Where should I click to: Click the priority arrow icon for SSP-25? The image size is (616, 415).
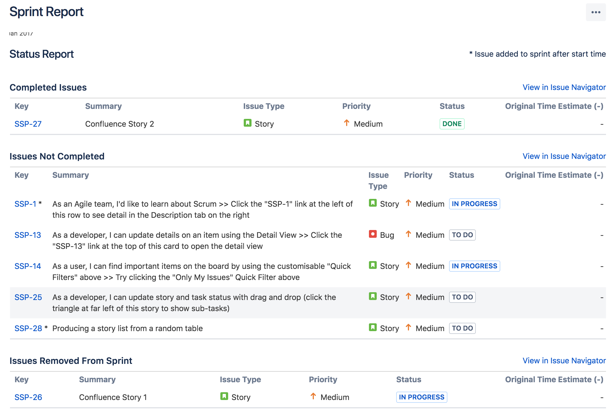coord(408,296)
